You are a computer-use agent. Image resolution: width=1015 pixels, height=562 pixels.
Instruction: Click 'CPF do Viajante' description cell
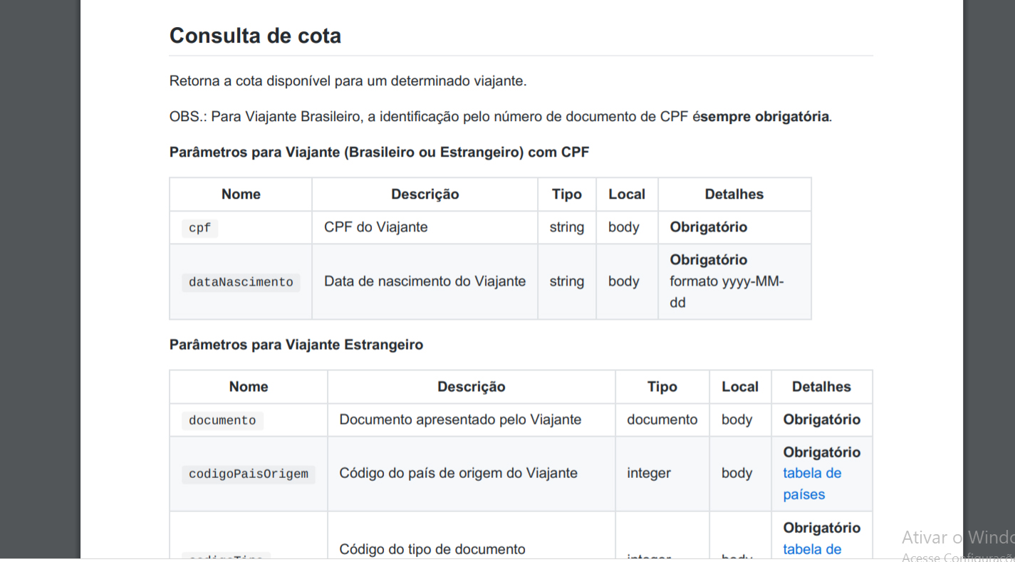(376, 227)
